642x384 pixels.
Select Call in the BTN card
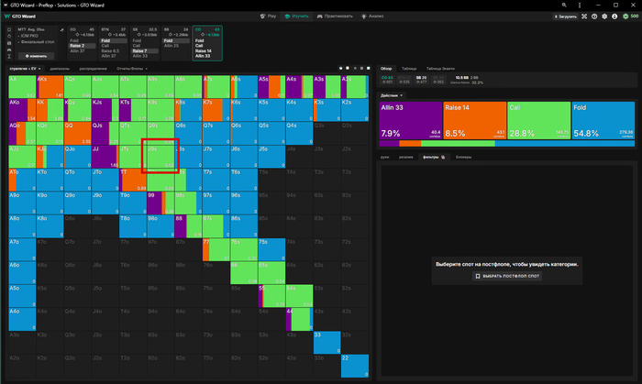point(114,46)
